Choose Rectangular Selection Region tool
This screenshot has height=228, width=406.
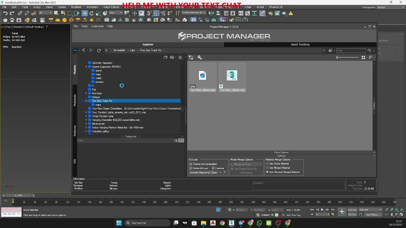click(x=70, y=13)
